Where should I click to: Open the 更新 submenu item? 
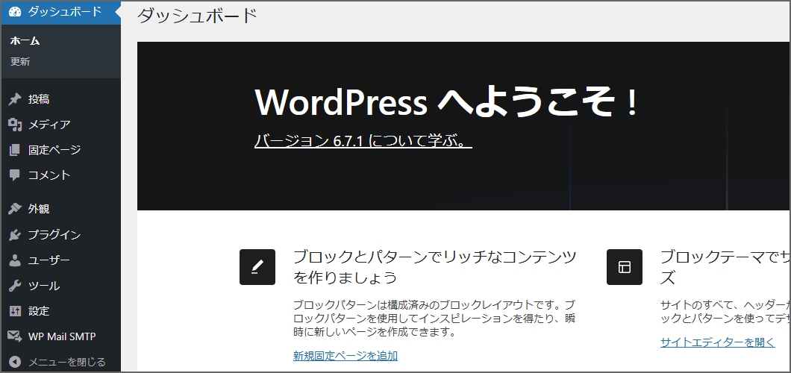[x=20, y=62]
